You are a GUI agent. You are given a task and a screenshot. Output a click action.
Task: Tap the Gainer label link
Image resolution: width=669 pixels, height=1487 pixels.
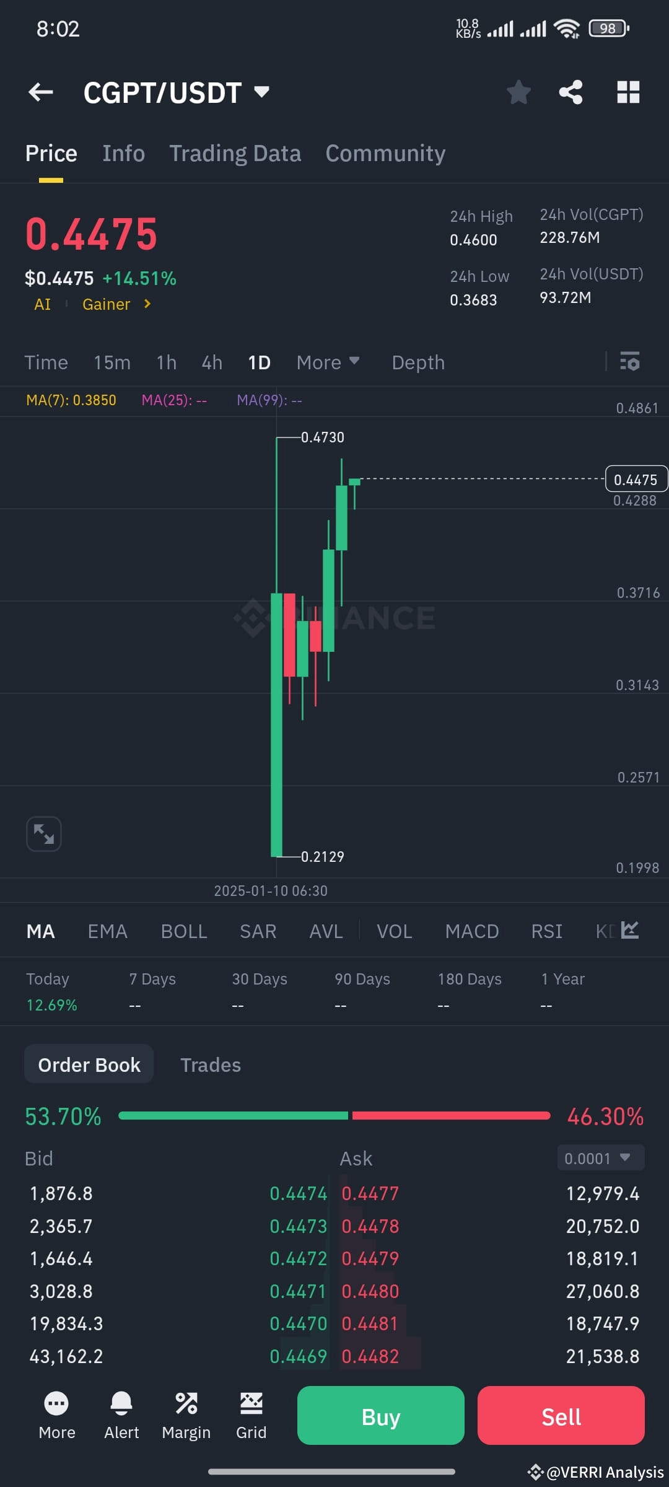(x=107, y=304)
